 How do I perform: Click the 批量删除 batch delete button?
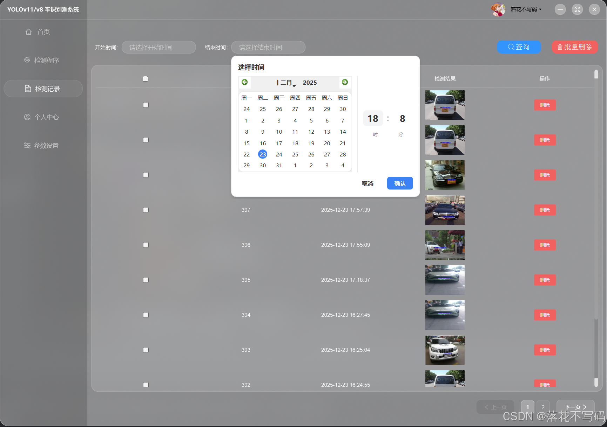tap(575, 47)
